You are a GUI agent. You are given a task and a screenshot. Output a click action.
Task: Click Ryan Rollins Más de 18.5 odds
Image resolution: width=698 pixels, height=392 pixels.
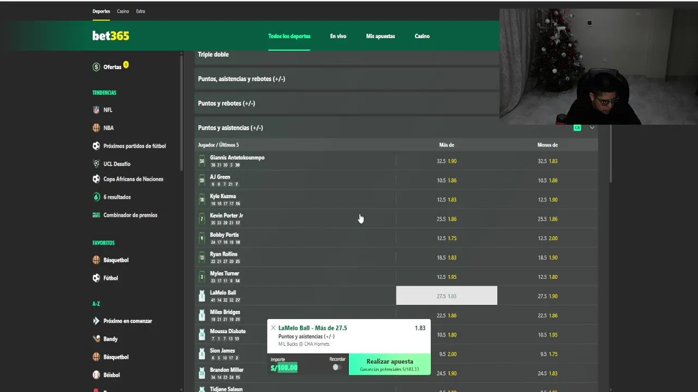pos(447,258)
